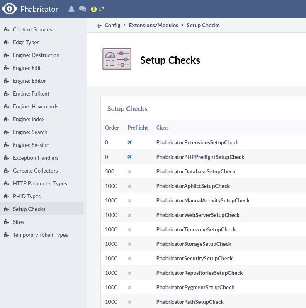The height and width of the screenshot is (308, 306).
Task: Select the PhabricatorSecuritySetupCheck class row
Action: (194, 259)
